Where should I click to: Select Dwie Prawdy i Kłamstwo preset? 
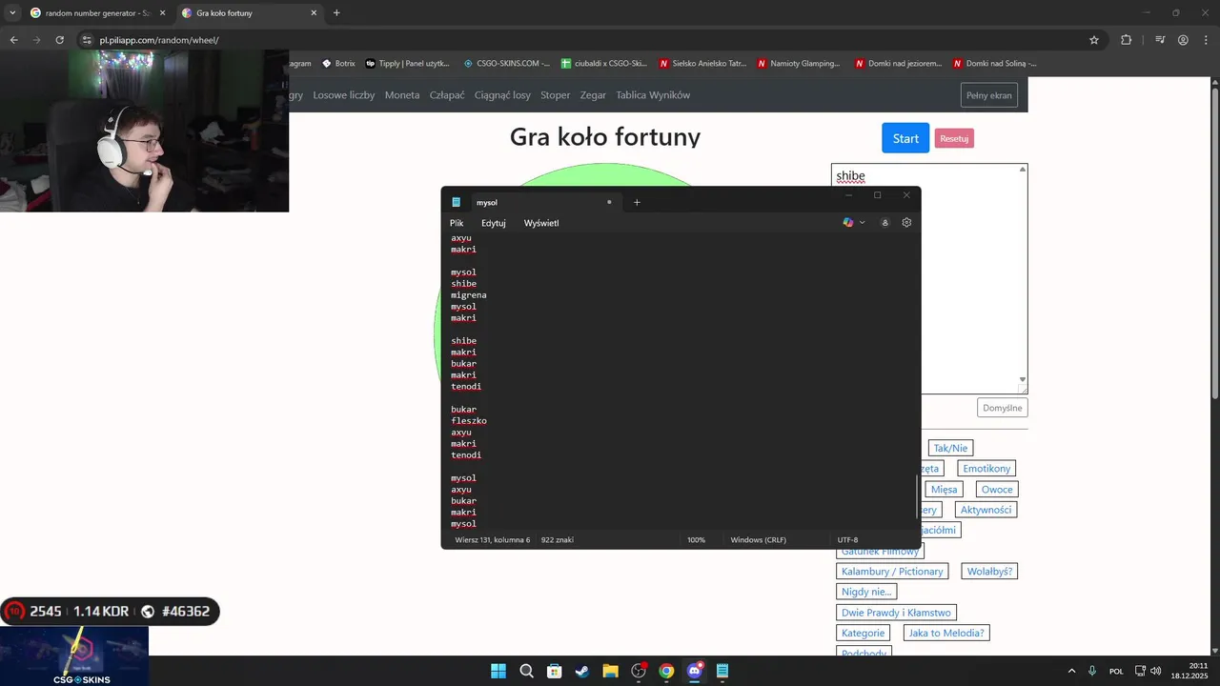coord(896,613)
